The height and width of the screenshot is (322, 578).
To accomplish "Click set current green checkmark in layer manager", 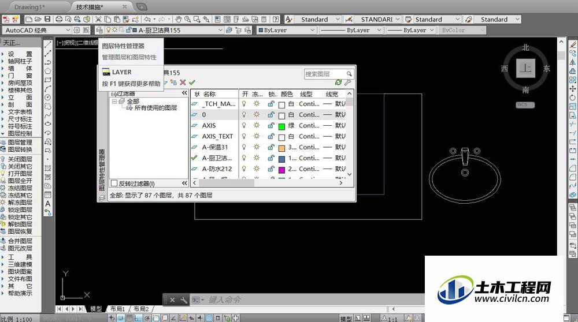I will (192, 83).
